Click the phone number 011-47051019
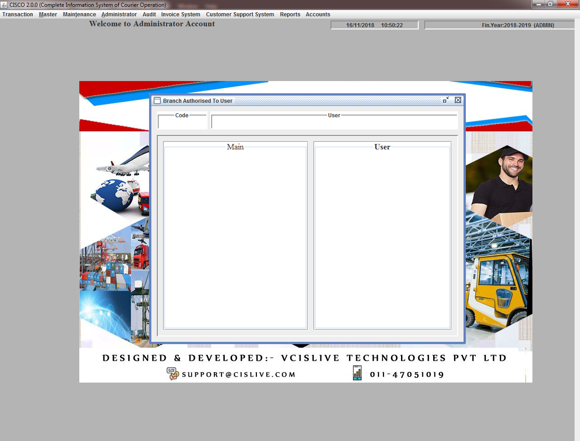Viewport: 580px width, 441px height. click(x=407, y=374)
